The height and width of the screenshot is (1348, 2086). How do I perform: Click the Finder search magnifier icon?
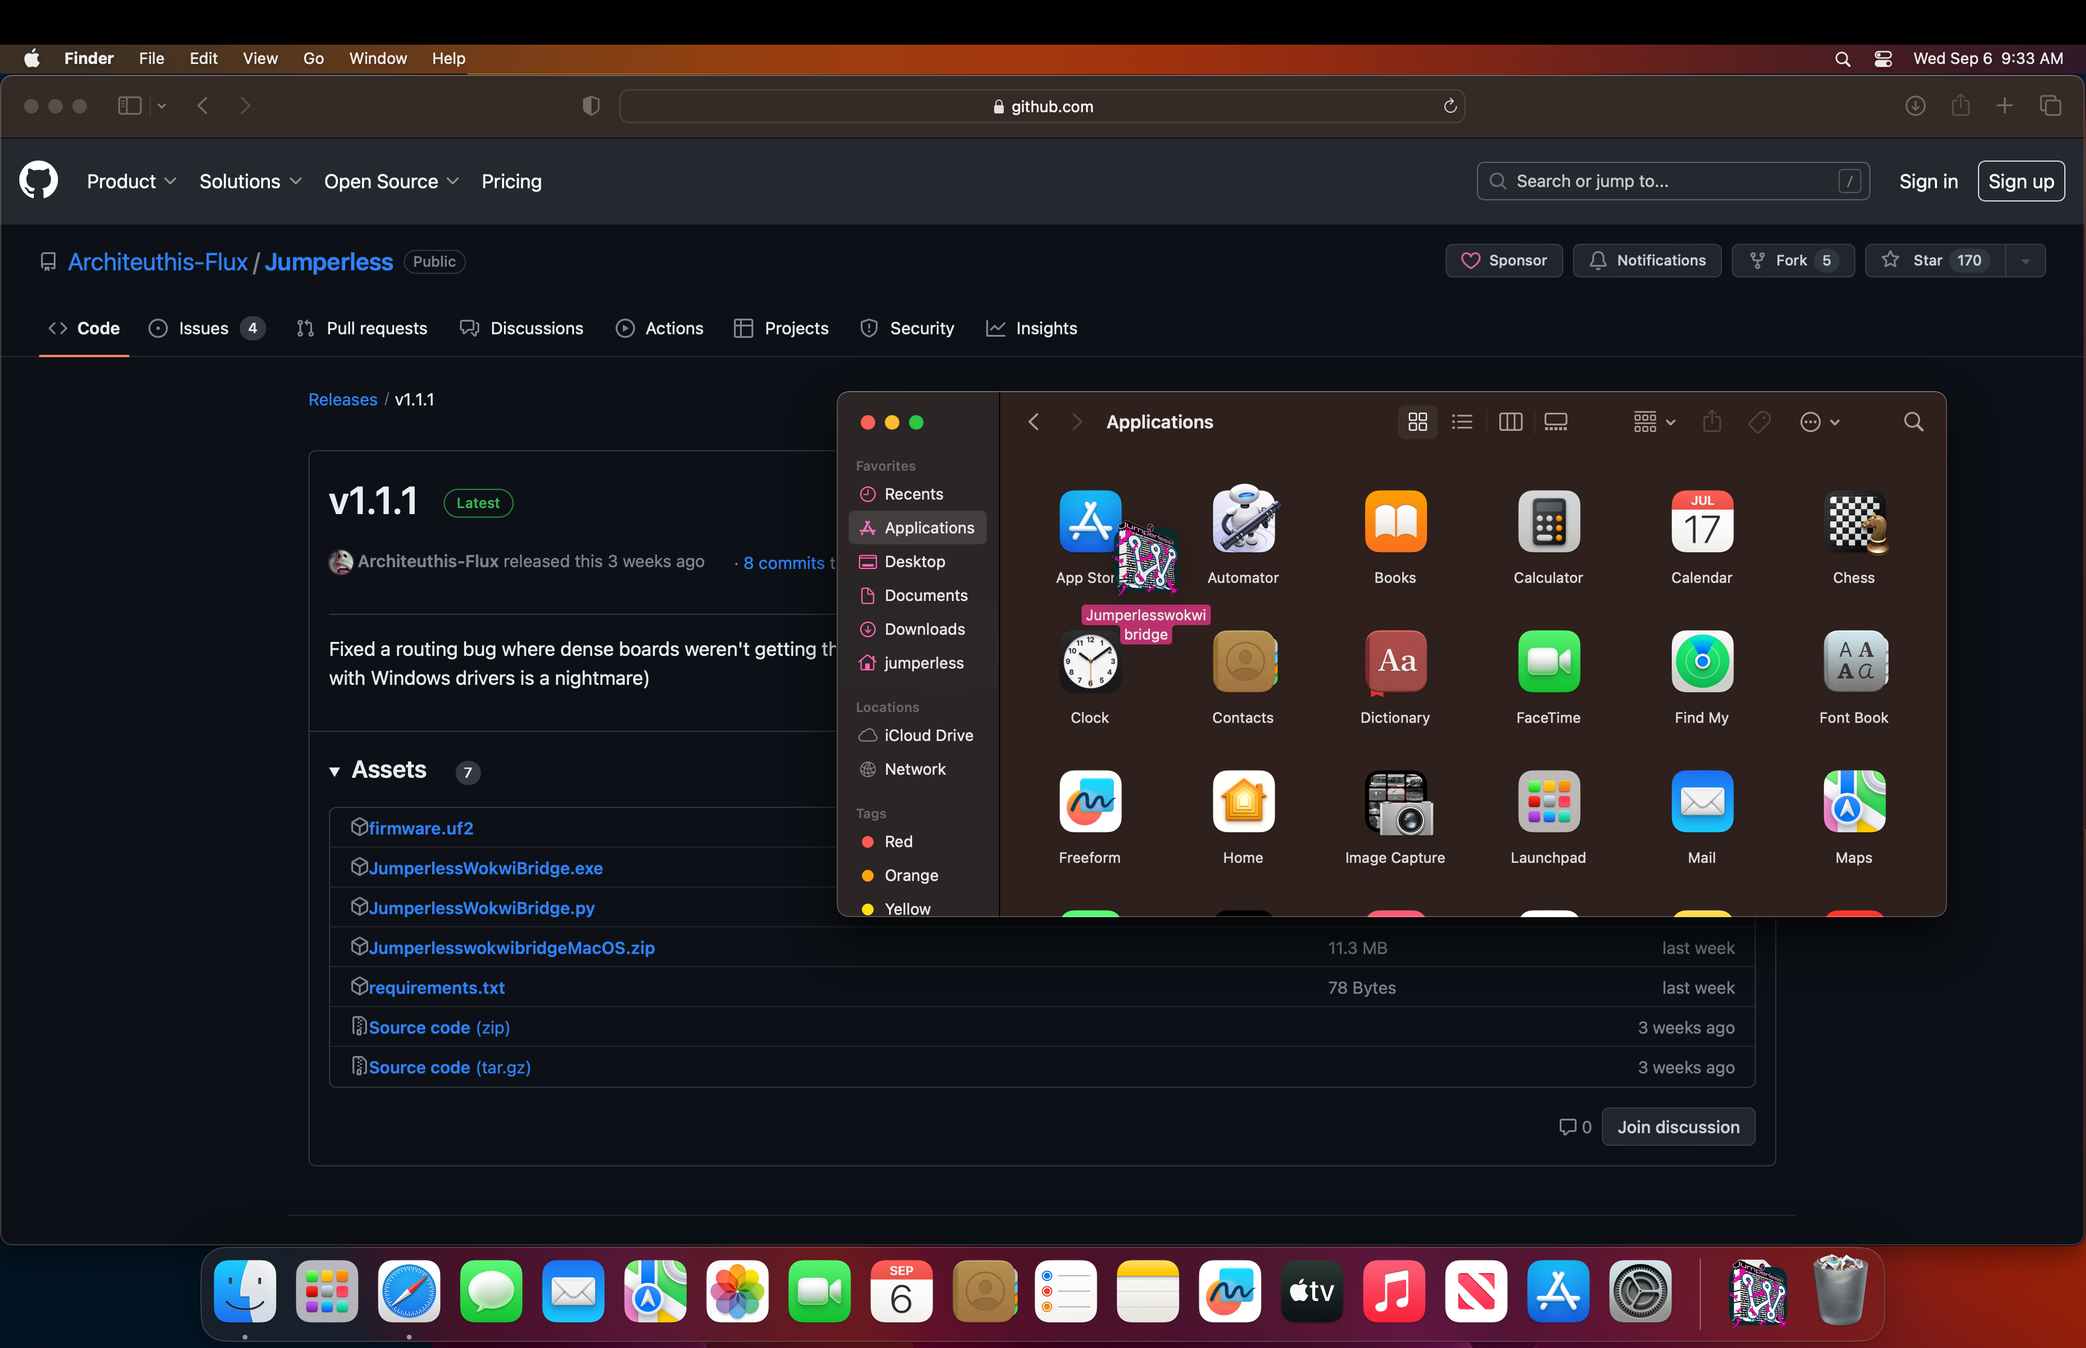1913,422
